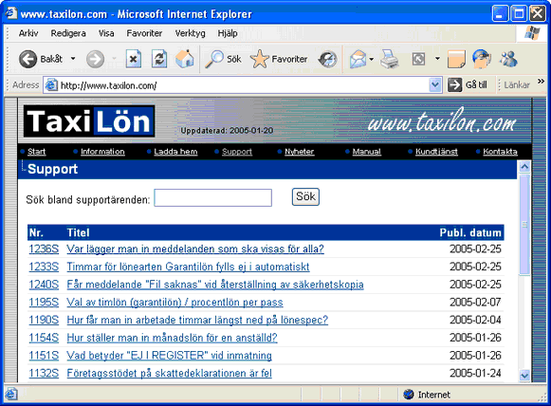The height and width of the screenshot is (406, 551).
Task: Open 'Företagsstödet på skattedeklarationen' article
Action: [170, 373]
